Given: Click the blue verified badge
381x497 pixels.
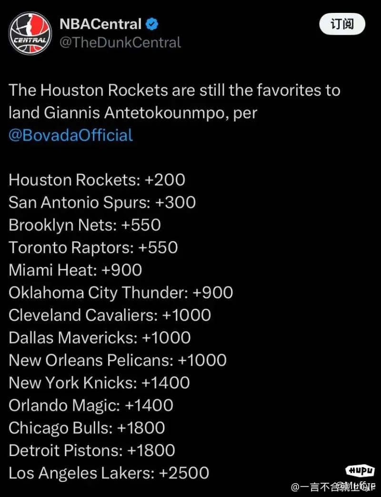Looking at the screenshot, I should pos(152,24).
